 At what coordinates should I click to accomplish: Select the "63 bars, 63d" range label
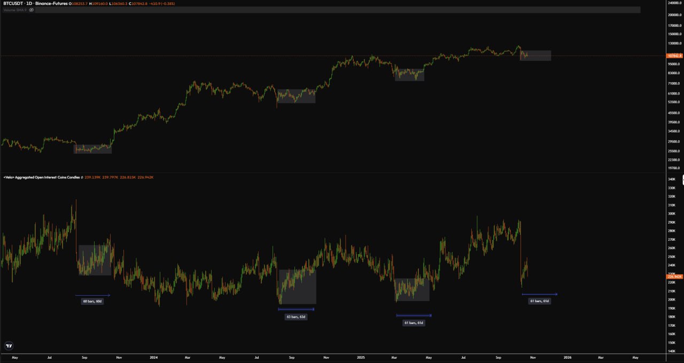tap(296, 317)
